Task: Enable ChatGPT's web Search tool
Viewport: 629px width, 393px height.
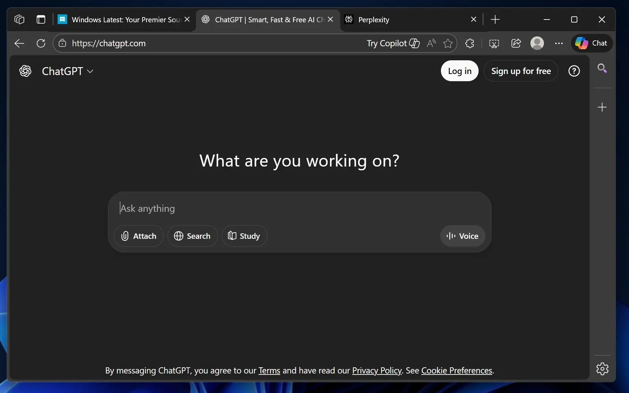Action: [192, 236]
